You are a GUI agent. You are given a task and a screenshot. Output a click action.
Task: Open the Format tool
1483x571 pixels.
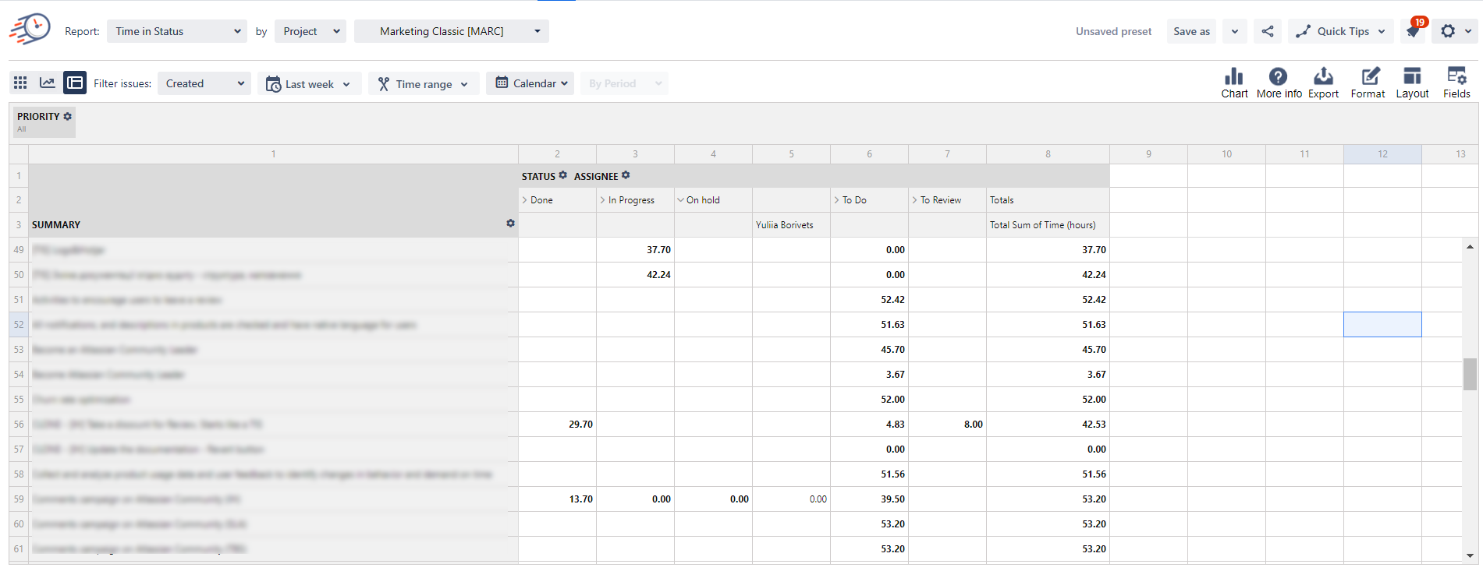tap(1368, 83)
